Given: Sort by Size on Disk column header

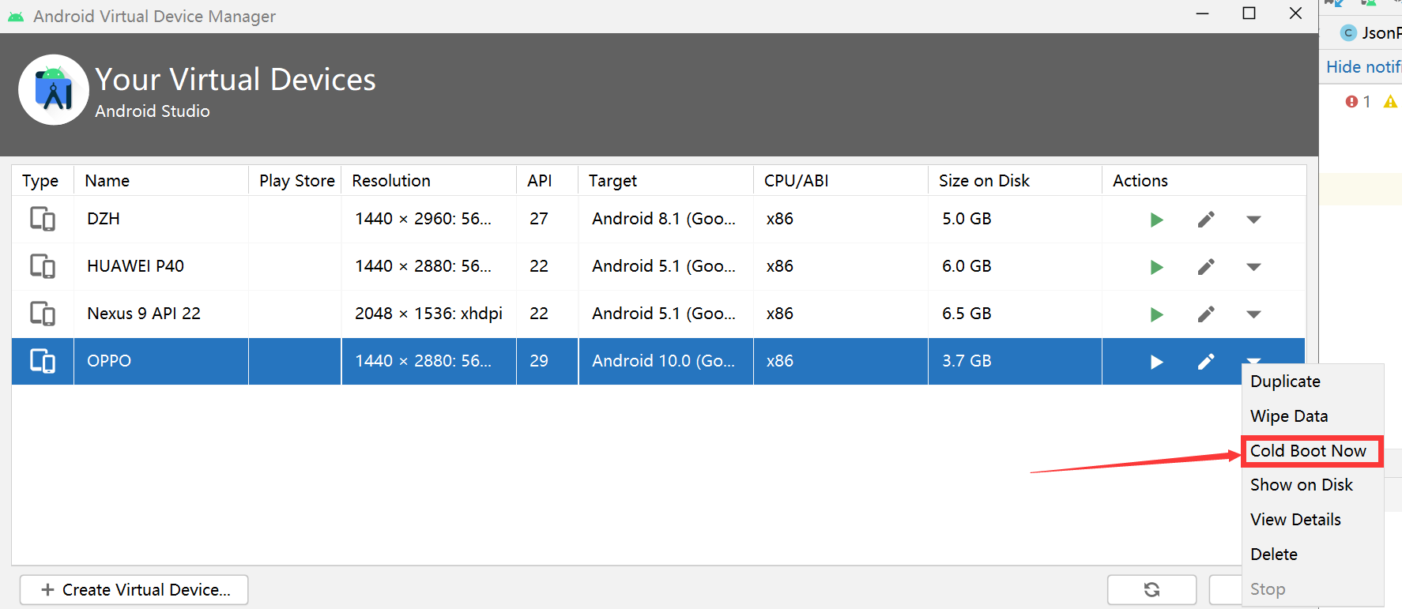Looking at the screenshot, I should click(1016, 181).
